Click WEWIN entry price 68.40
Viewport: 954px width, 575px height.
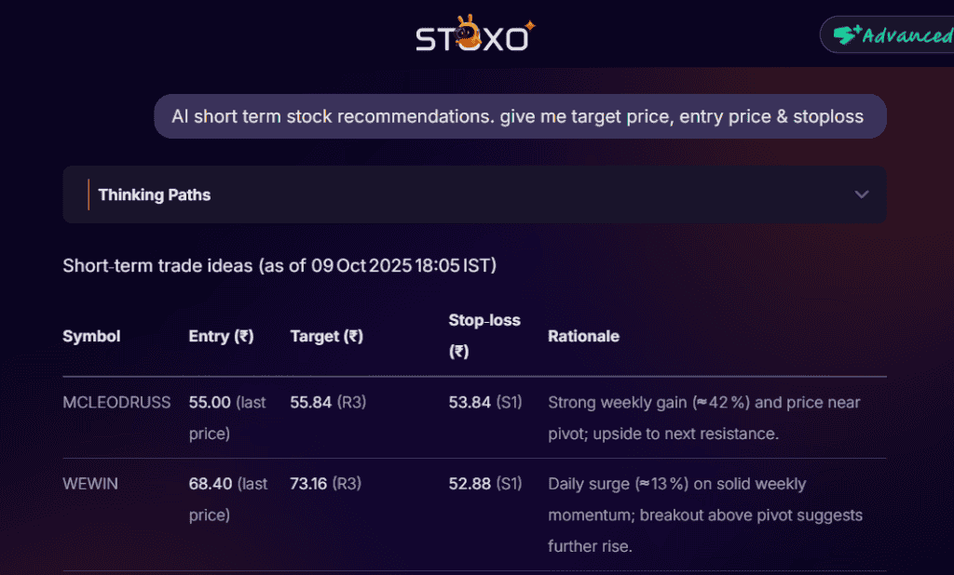pos(210,484)
